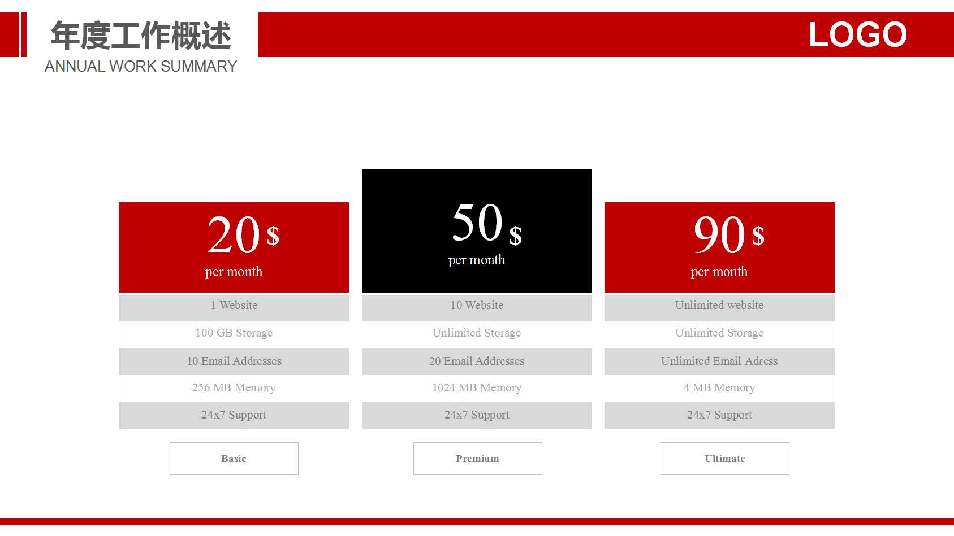Select the "100 GB Storage" row
Viewport: 954px width, 536px height.
pyautogui.click(x=234, y=333)
